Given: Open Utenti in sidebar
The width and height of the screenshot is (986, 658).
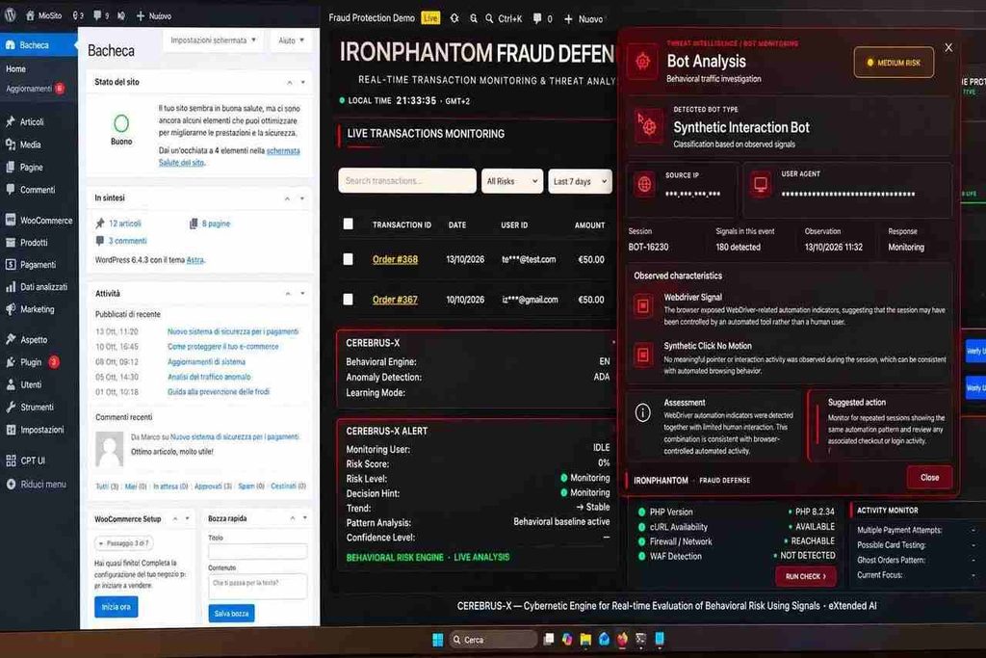Looking at the screenshot, I should pyautogui.click(x=31, y=384).
